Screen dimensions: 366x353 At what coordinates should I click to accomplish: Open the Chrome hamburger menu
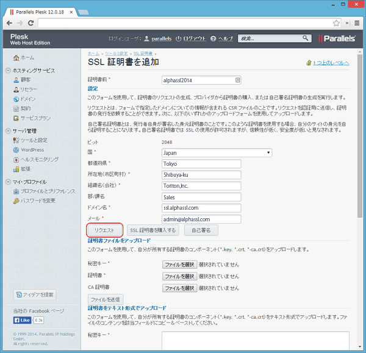[x=357, y=23]
